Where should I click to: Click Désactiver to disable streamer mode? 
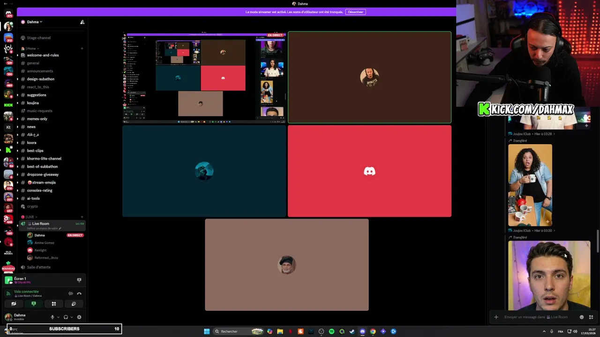[355, 12]
